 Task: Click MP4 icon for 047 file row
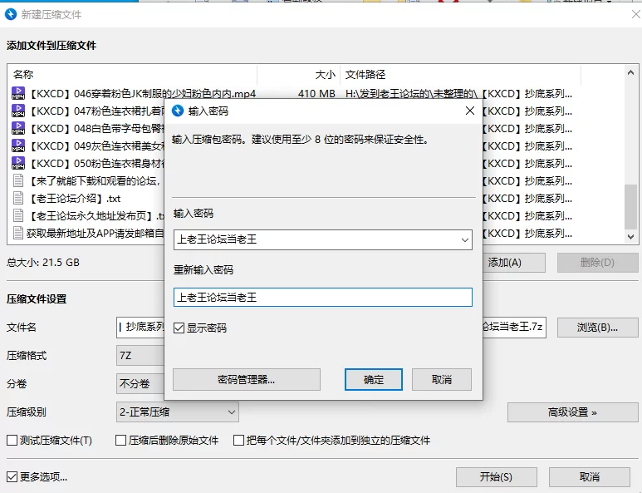[18, 111]
